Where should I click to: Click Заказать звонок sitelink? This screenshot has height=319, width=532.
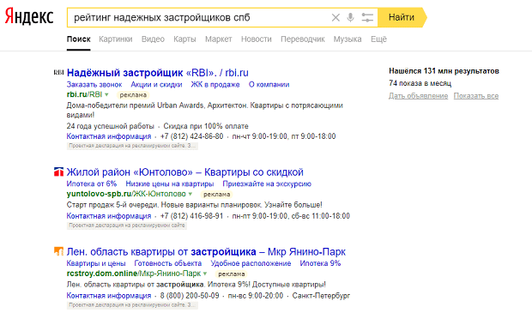[x=94, y=84]
